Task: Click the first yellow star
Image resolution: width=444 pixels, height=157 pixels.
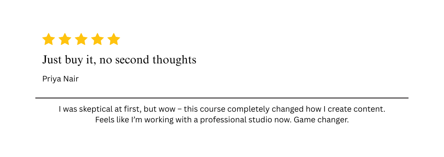Action: [x=48, y=39]
